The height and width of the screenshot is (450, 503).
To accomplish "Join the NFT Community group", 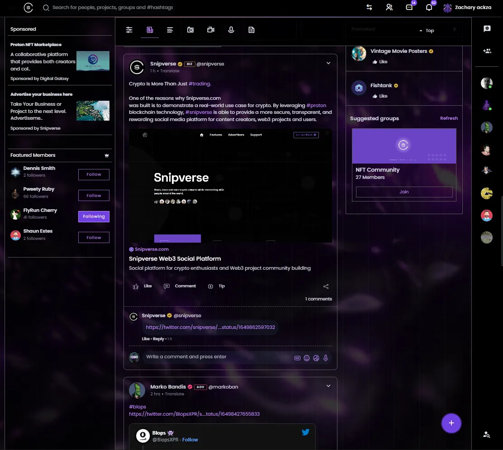I will click(x=404, y=192).
